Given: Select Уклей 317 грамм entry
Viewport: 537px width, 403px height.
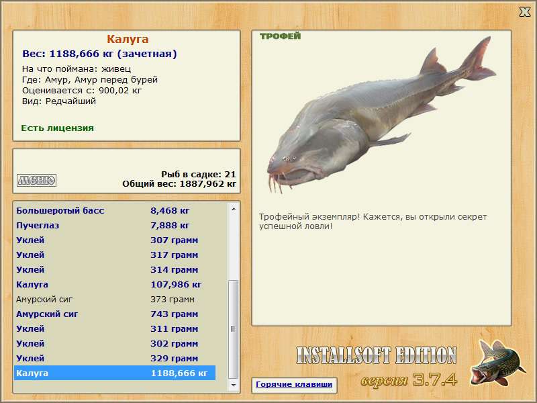Looking at the screenshot, I should tap(115, 255).
